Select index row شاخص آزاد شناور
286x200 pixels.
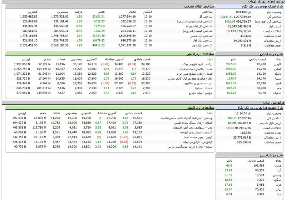coord(110,36)
